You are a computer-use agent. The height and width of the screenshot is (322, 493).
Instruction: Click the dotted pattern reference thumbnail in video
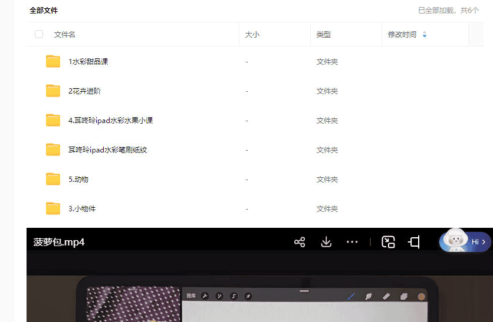133,304
